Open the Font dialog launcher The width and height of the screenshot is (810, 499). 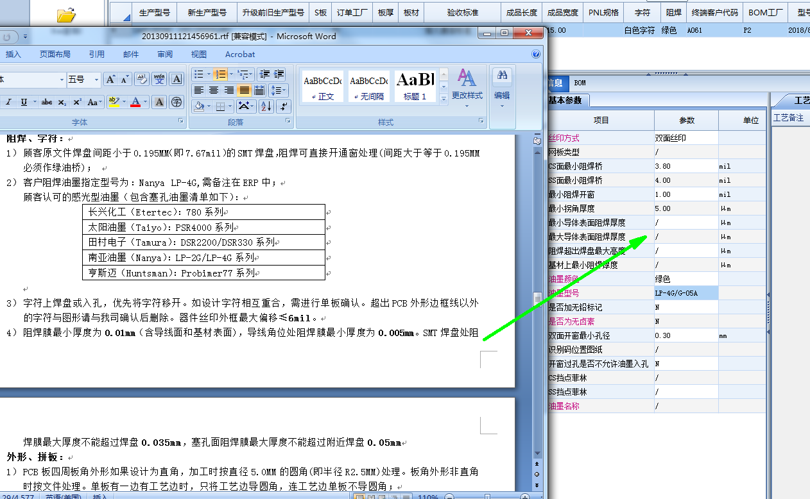click(181, 121)
